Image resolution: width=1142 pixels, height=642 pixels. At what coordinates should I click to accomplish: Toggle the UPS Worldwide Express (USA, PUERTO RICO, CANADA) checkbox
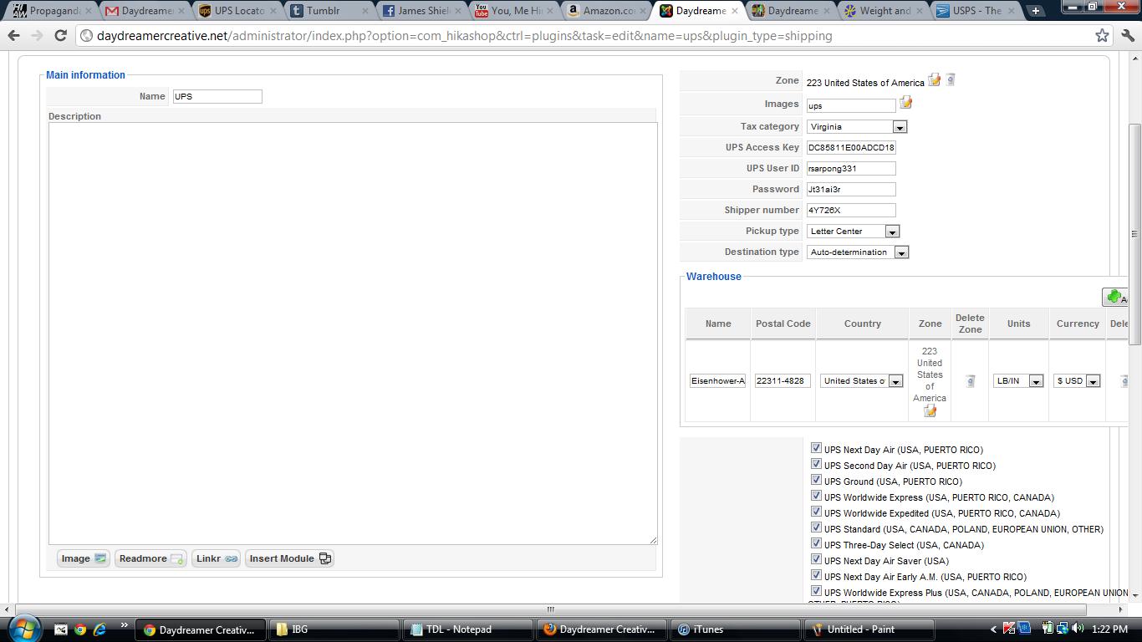coord(816,496)
